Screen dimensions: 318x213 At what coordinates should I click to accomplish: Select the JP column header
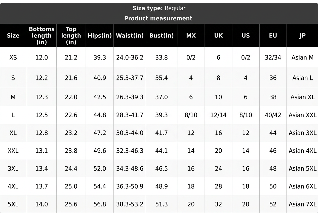tap(302, 36)
